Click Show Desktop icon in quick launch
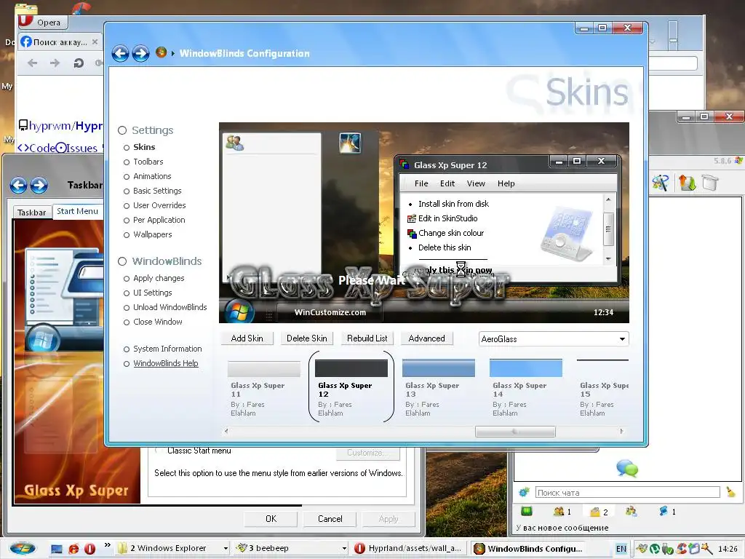The height and width of the screenshot is (559, 745). (x=57, y=549)
